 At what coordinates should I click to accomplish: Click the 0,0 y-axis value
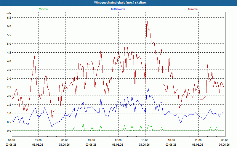tap(9, 131)
